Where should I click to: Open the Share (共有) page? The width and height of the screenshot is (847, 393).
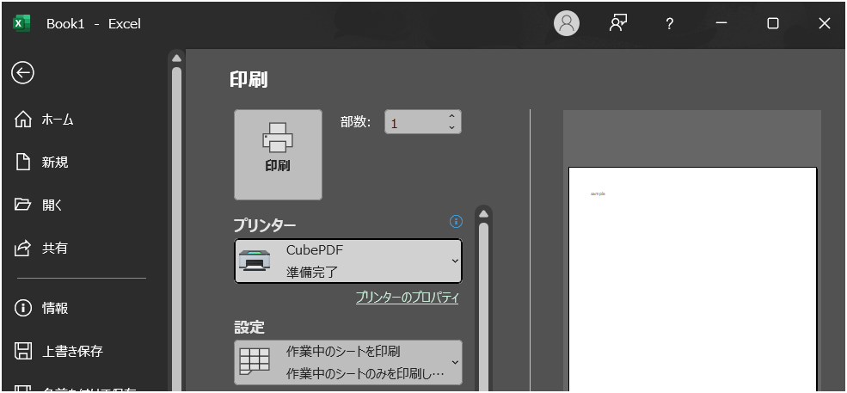pos(54,249)
